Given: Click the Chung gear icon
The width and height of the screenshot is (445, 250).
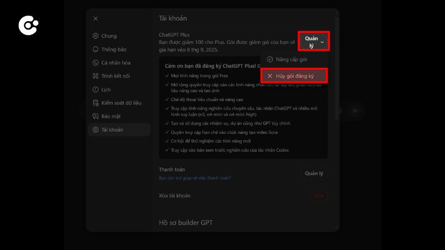Looking at the screenshot, I should [96, 36].
